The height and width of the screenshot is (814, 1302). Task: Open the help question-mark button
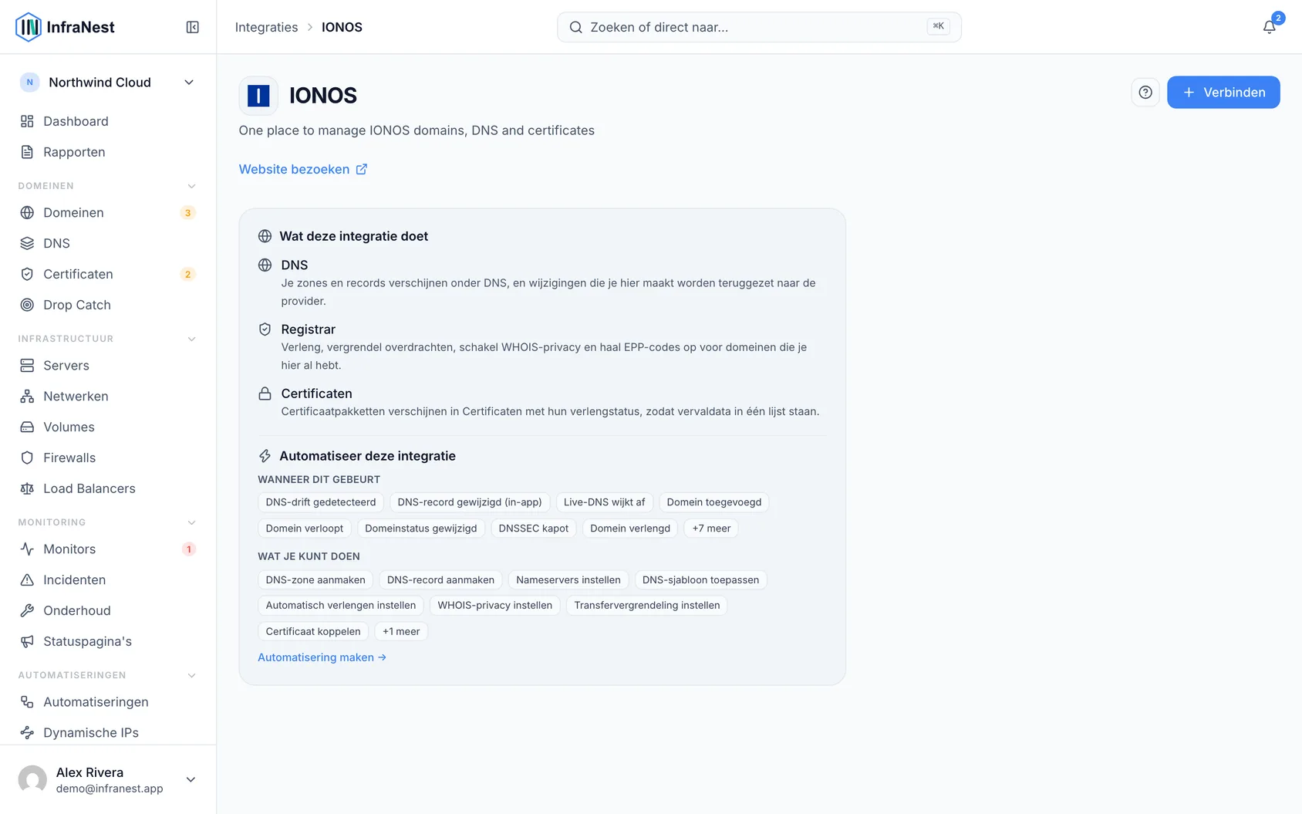1145,93
